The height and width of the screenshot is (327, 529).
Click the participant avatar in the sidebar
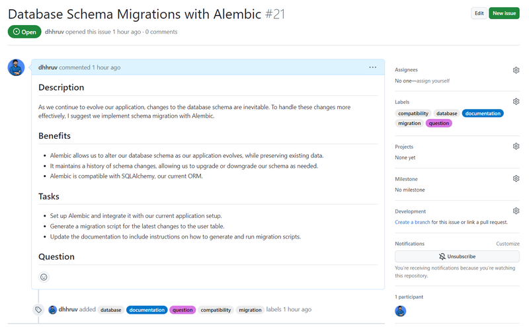point(401,311)
